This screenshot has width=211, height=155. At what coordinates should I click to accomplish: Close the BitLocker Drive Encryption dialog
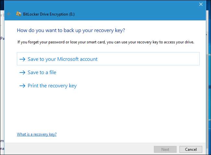tap(201, 4)
